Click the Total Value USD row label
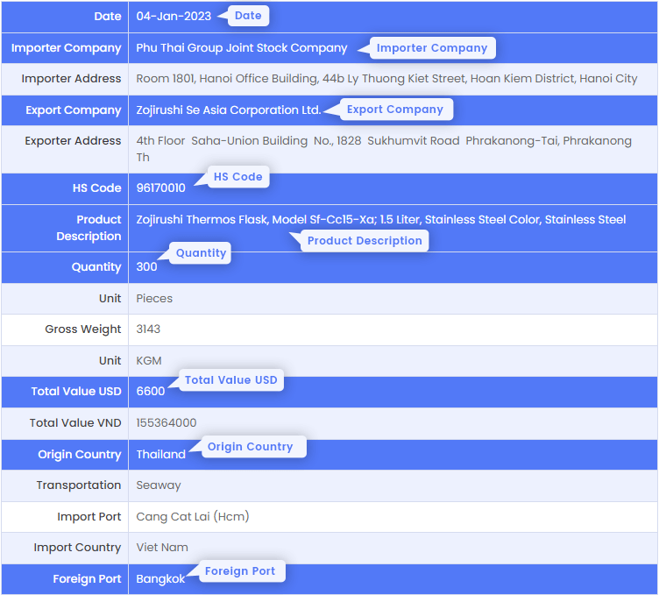 pyautogui.click(x=76, y=391)
